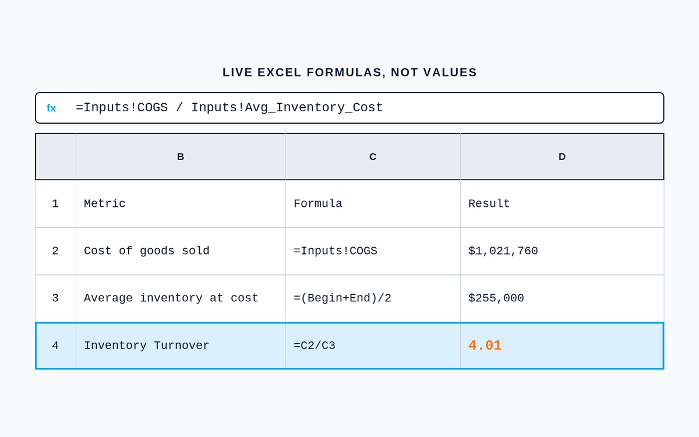Image resolution: width=699 pixels, height=437 pixels.
Task: Select the orange '4.01' result cell
Action: 562,346
